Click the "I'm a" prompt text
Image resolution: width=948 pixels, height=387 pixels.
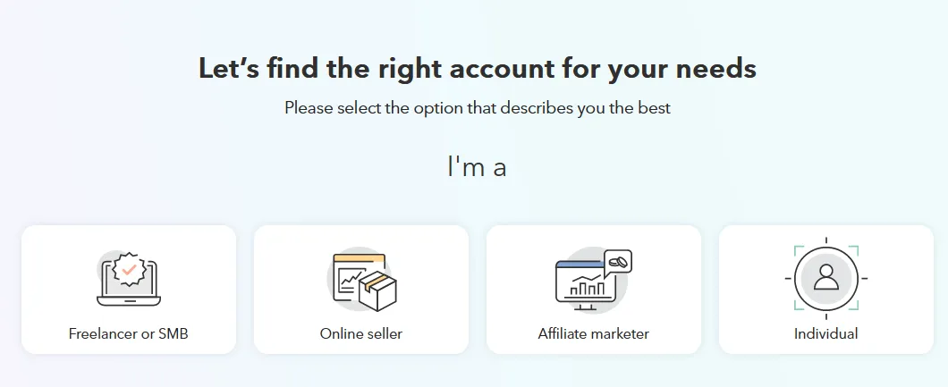(x=477, y=167)
